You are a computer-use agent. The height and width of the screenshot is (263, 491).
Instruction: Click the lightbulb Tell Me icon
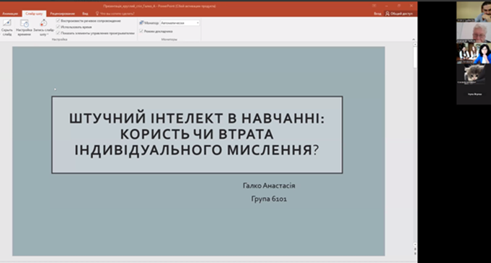tap(97, 14)
